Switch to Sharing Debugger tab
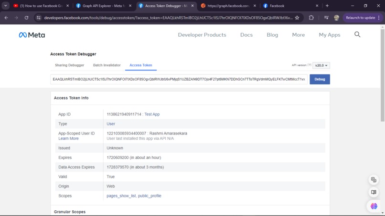Image resolution: width=385 pixels, height=216 pixels. 69,65
